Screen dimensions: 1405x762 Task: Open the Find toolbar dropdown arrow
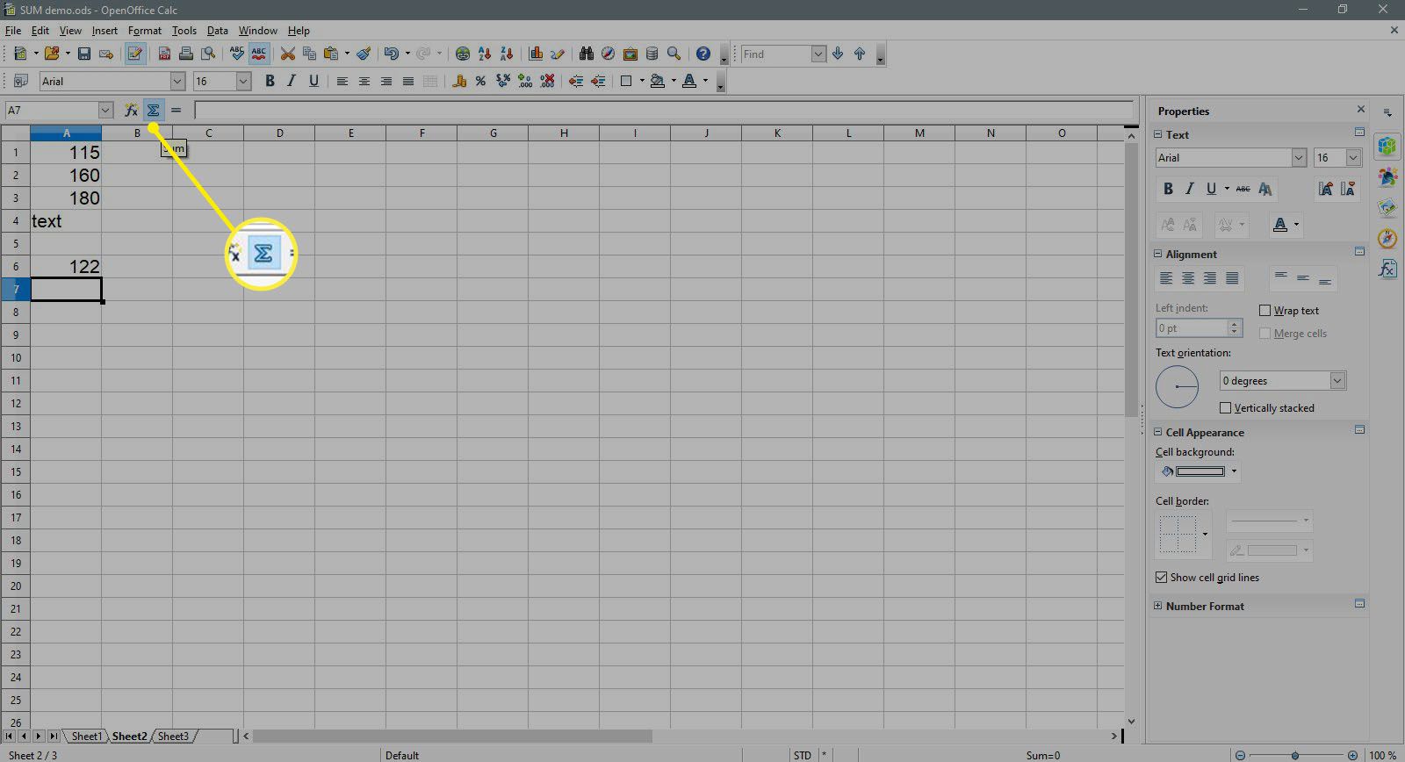coord(818,54)
